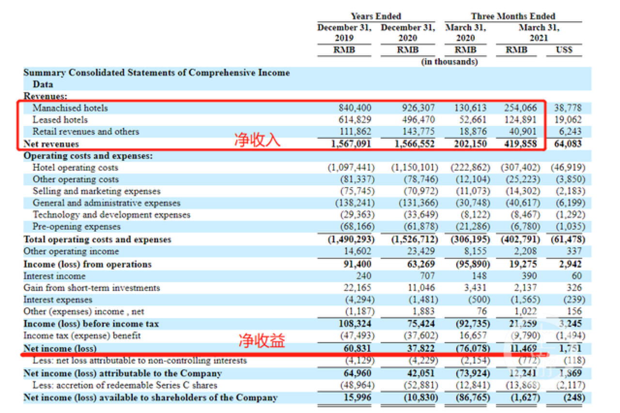Screen dimensions: 620x413
Task: Select the "Interest expenses" row label
Action: (x=58, y=300)
